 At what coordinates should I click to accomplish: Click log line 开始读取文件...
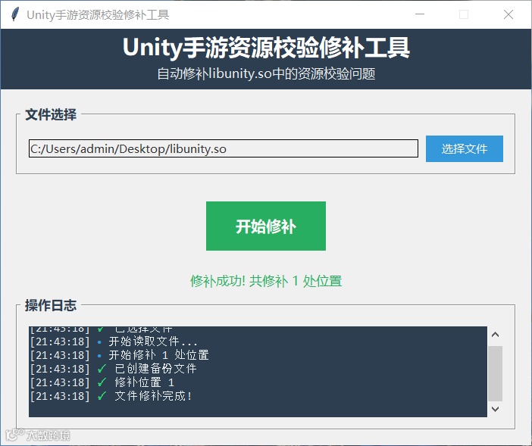pos(114,342)
